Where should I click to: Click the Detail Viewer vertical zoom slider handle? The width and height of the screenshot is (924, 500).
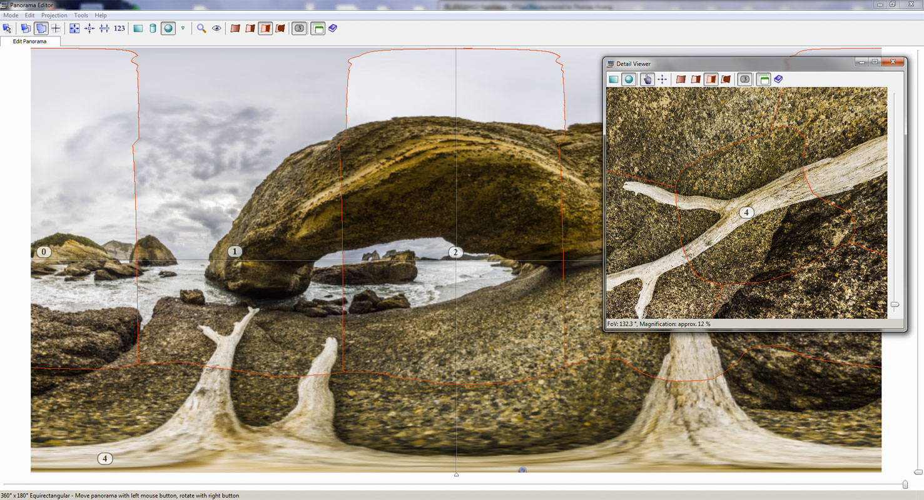coord(895,304)
